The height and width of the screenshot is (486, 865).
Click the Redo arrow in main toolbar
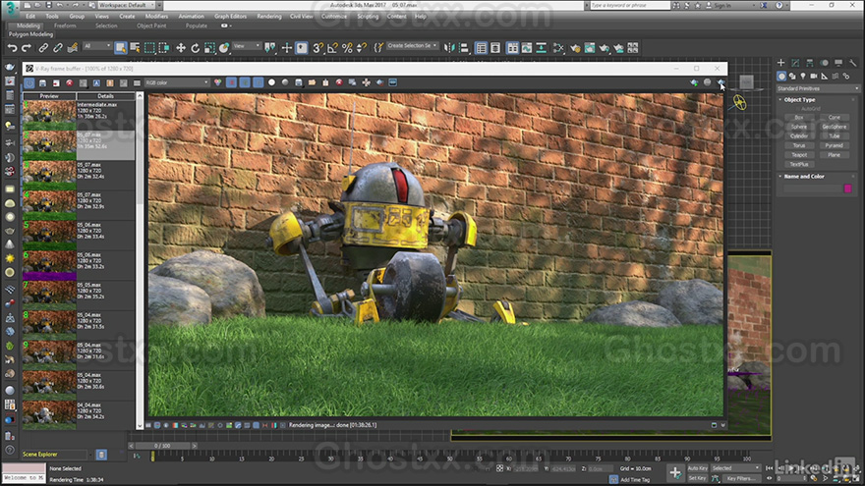click(x=26, y=48)
